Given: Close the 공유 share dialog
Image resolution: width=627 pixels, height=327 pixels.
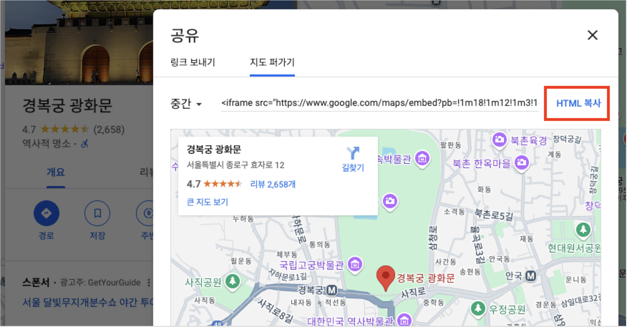Looking at the screenshot, I should pos(592,35).
